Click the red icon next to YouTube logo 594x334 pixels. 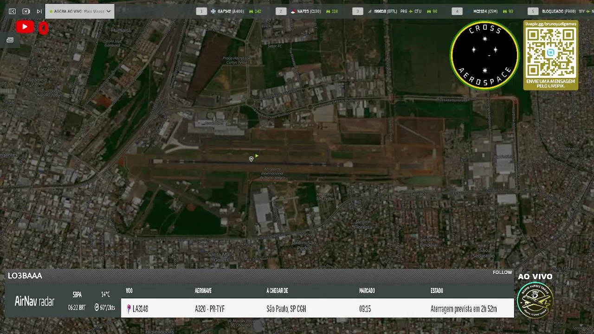coord(43,28)
